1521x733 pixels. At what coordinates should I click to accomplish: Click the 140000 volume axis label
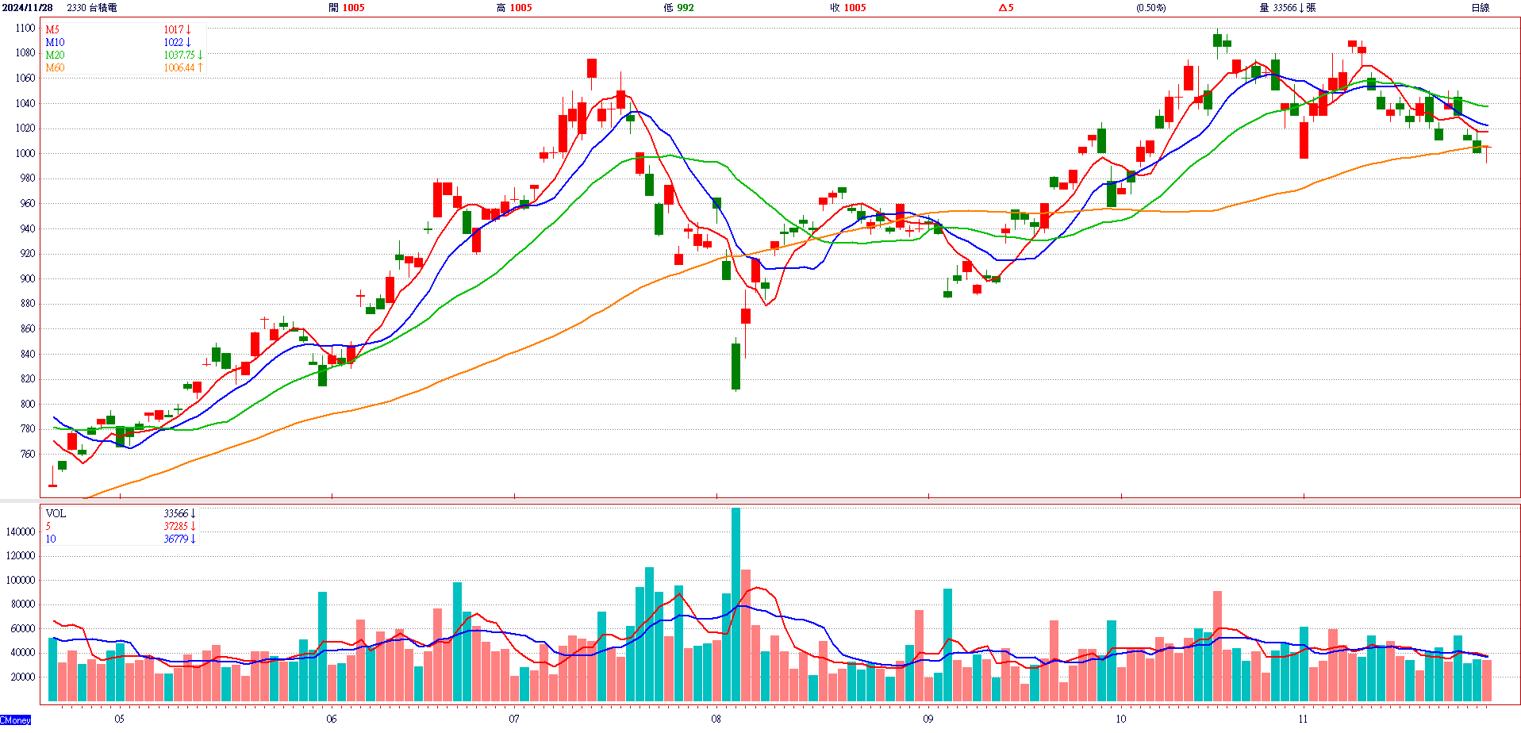(21, 532)
